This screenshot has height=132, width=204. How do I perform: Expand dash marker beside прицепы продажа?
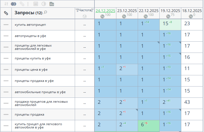6,114
